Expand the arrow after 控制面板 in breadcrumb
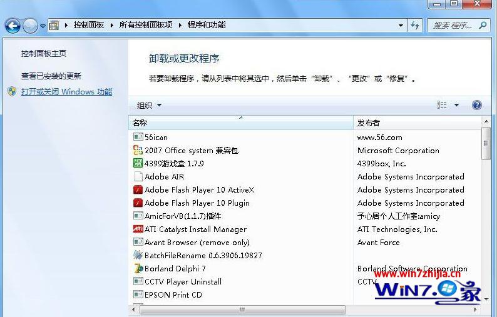This screenshot has height=317, width=497. [111, 26]
